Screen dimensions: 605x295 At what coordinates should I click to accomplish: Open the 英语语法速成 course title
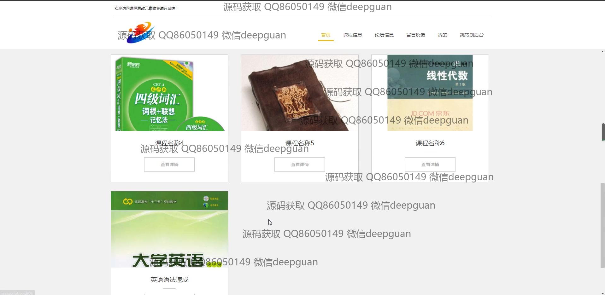coord(169,280)
